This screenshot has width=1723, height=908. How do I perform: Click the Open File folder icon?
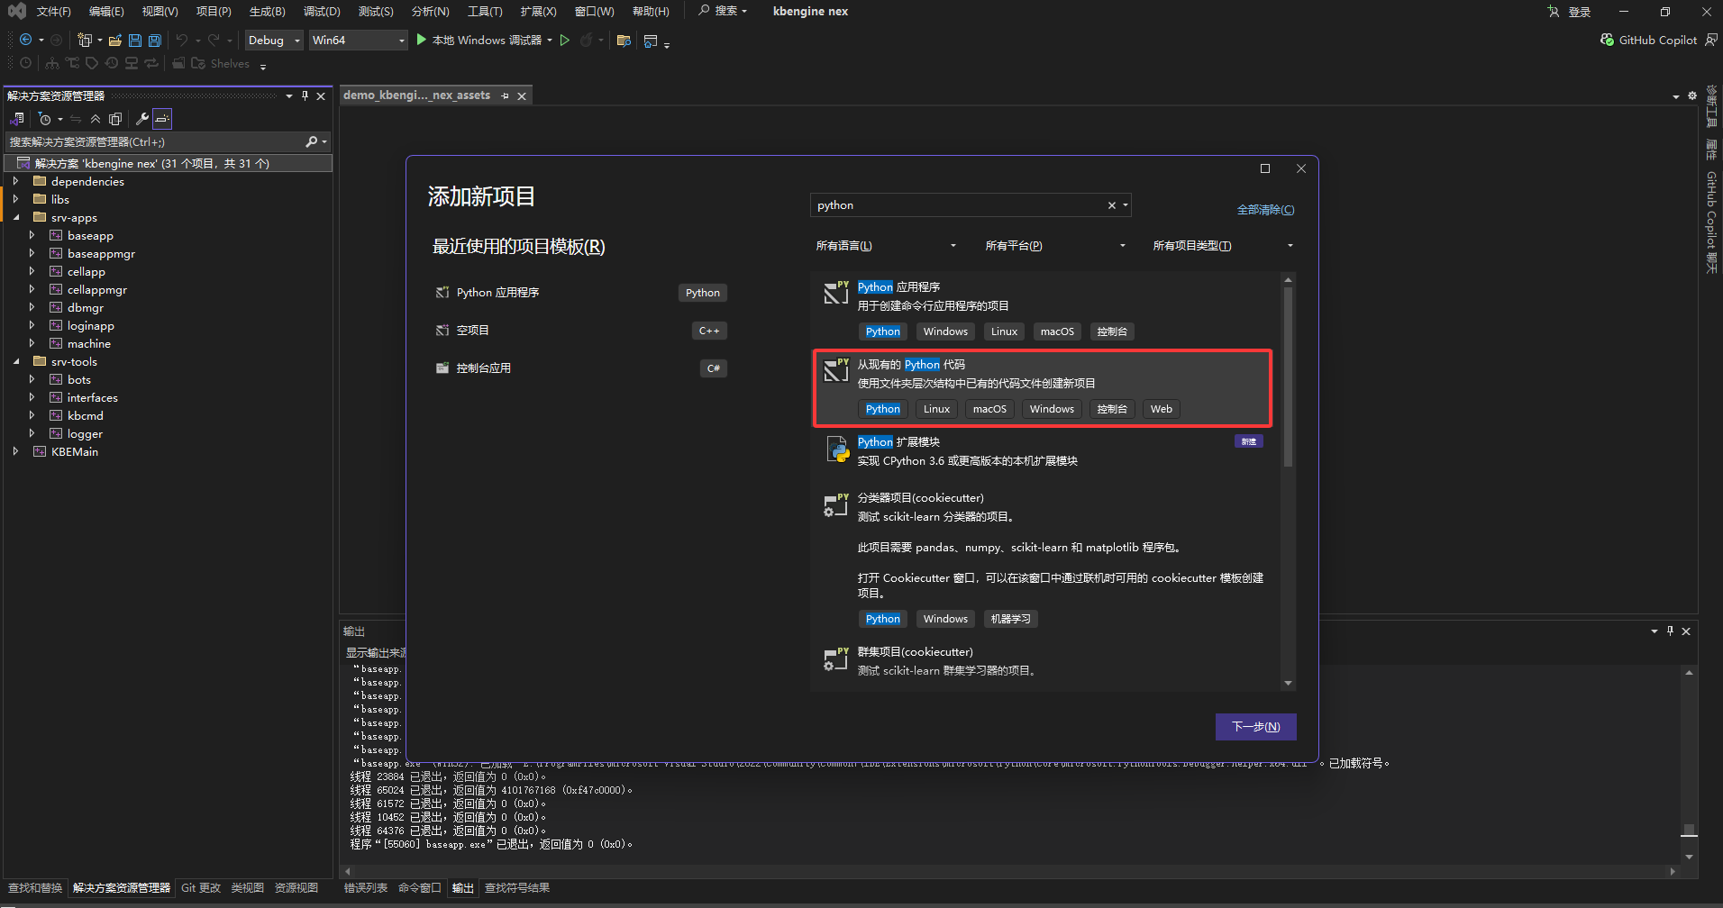[114, 41]
